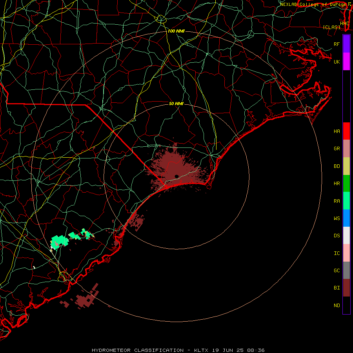This screenshot has height=353, width=353.
Task: Click the RA legend label
Action: pos(337,201)
